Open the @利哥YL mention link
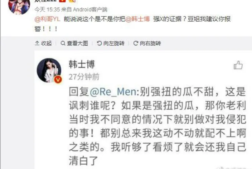This screenshot has height=169, width=252. [47, 19]
